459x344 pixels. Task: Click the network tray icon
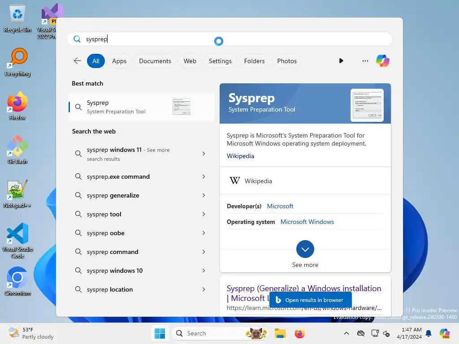(375, 333)
